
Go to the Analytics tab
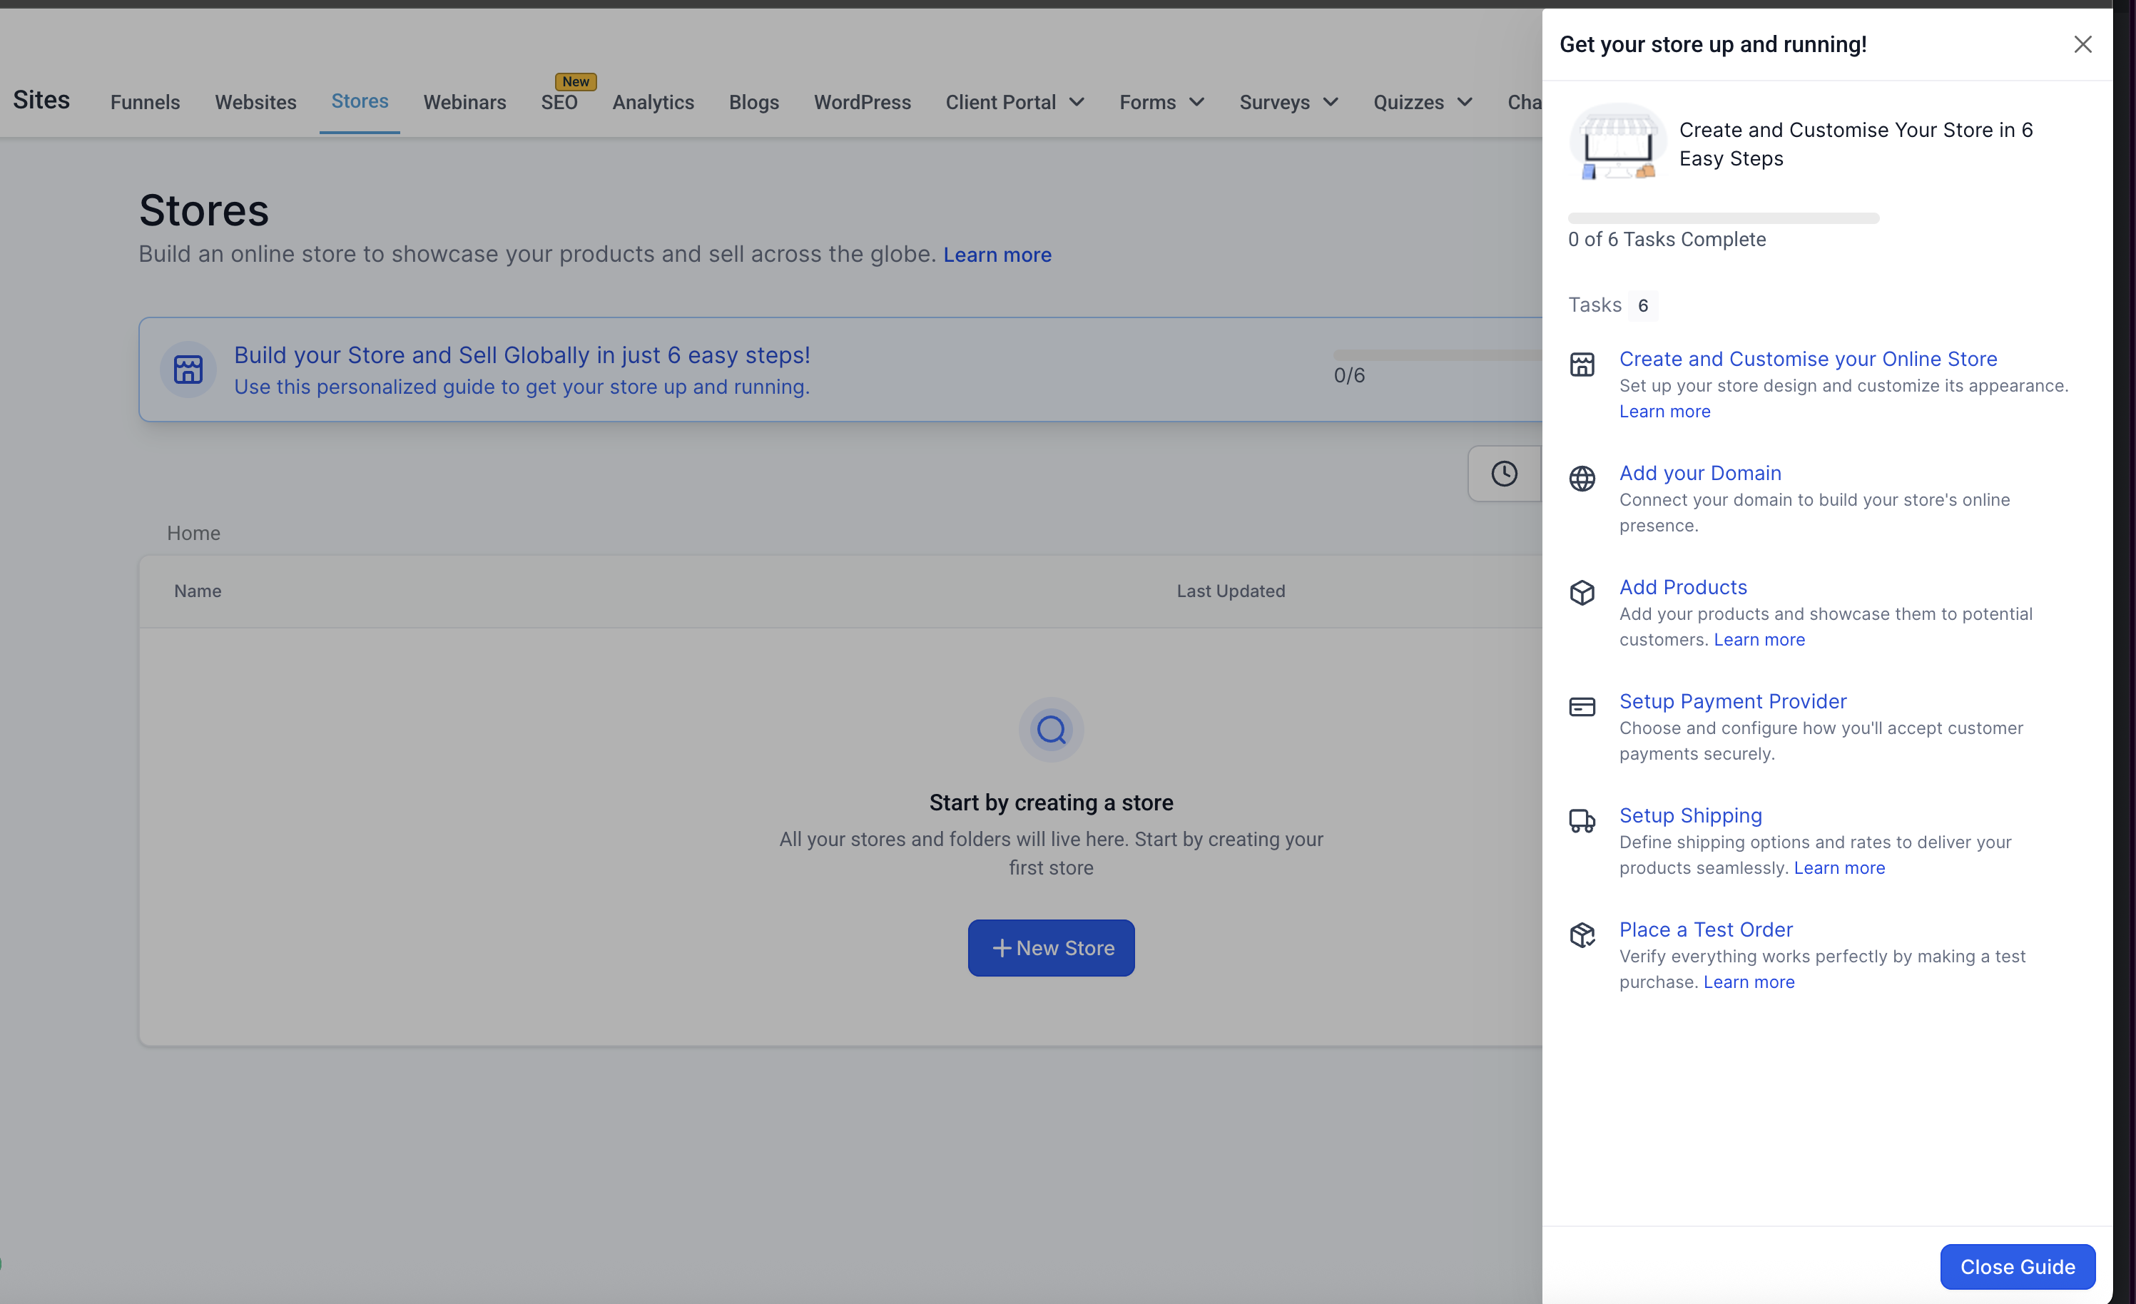tap(653, 102)
